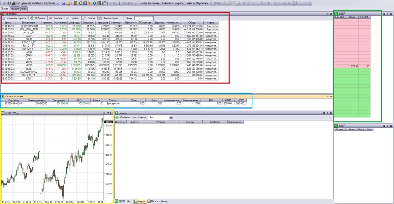
Task: Open the 1 Week timeframe dropdown
Action: point(223,3)
